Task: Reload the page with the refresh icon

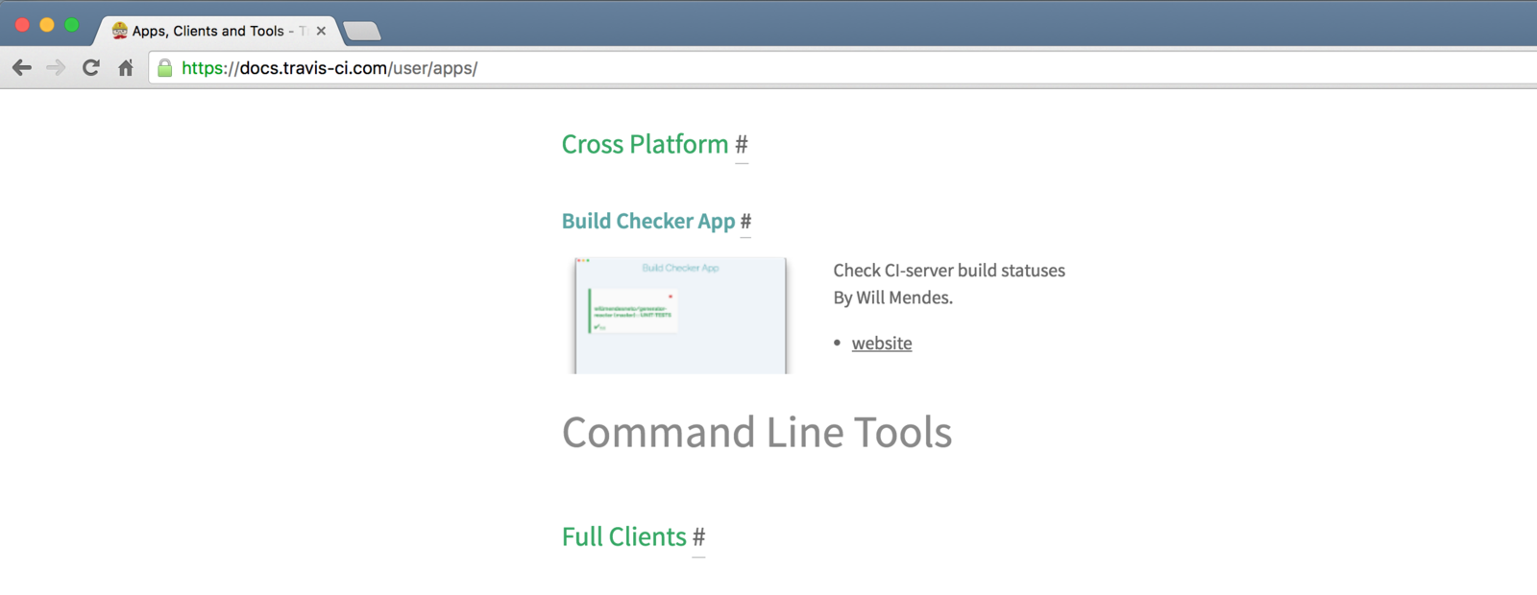Action: (91, 68)
